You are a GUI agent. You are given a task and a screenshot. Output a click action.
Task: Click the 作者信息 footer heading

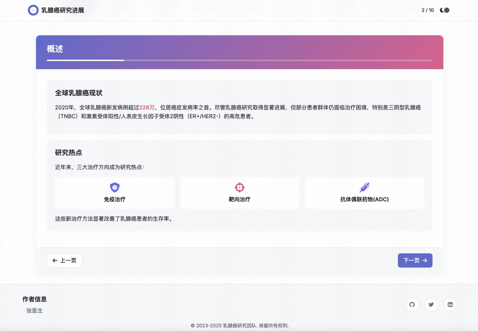[35, 299]
